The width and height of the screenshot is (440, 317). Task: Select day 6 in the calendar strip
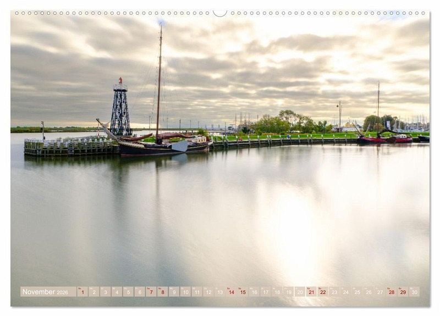[140, 292]
